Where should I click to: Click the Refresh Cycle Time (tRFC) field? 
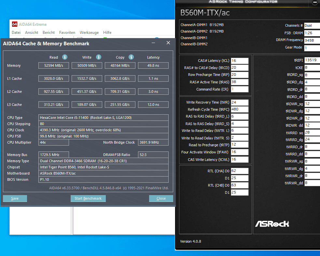point(240,109)
